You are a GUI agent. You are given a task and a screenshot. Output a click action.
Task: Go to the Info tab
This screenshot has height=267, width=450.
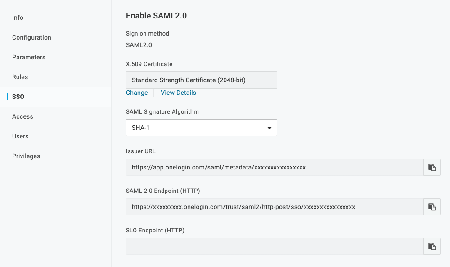tap(18, 18)
